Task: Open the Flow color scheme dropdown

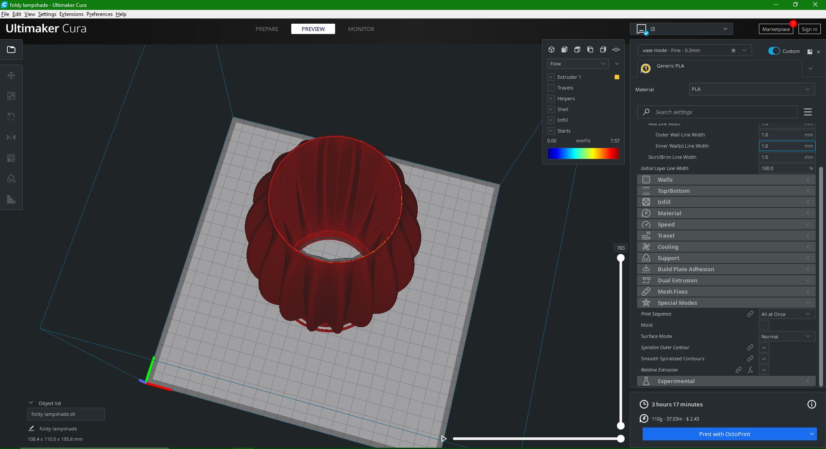Action: coord(578,64)
